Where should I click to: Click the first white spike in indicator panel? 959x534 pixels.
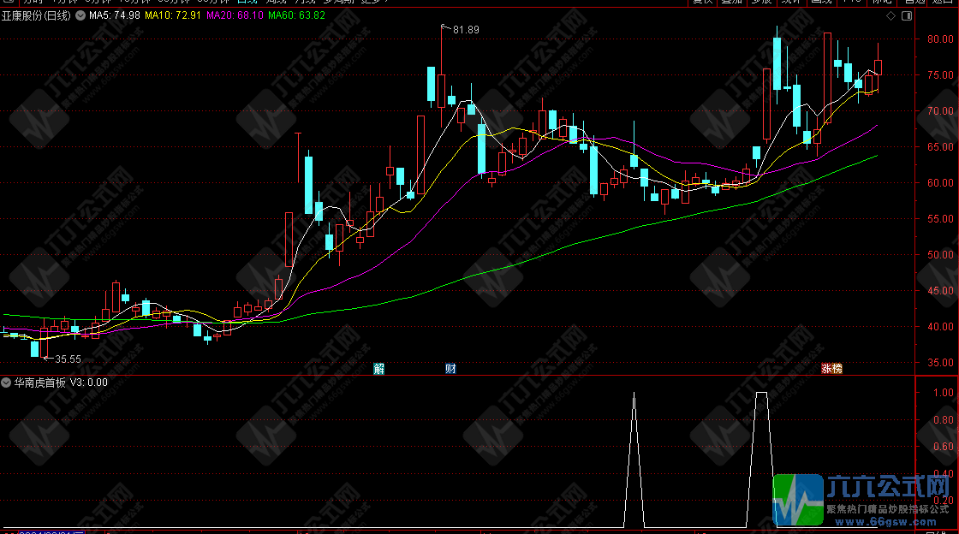tap(634, 395)
